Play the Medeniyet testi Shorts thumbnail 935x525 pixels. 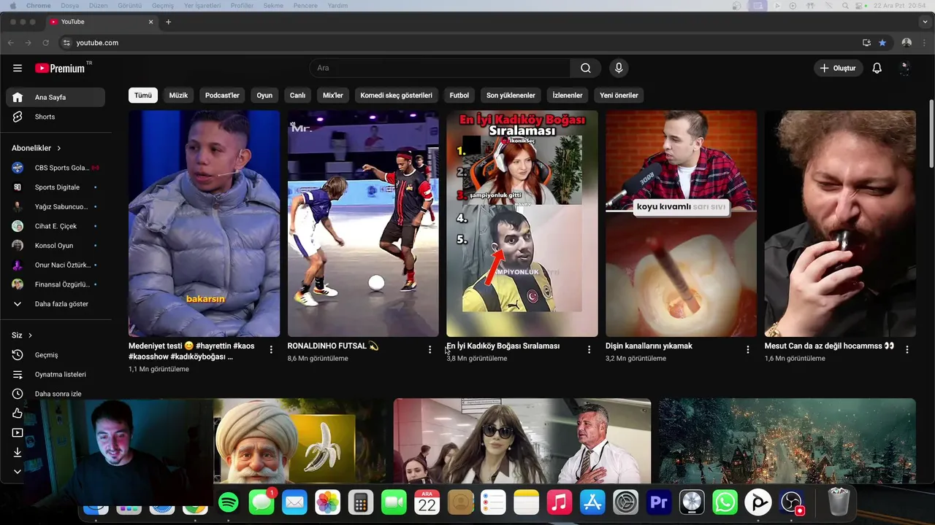pos(204,223)
